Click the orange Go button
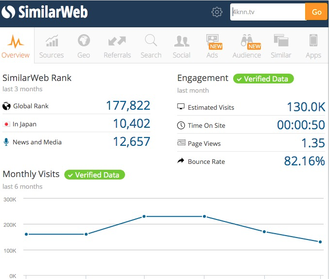 point(316,12)
